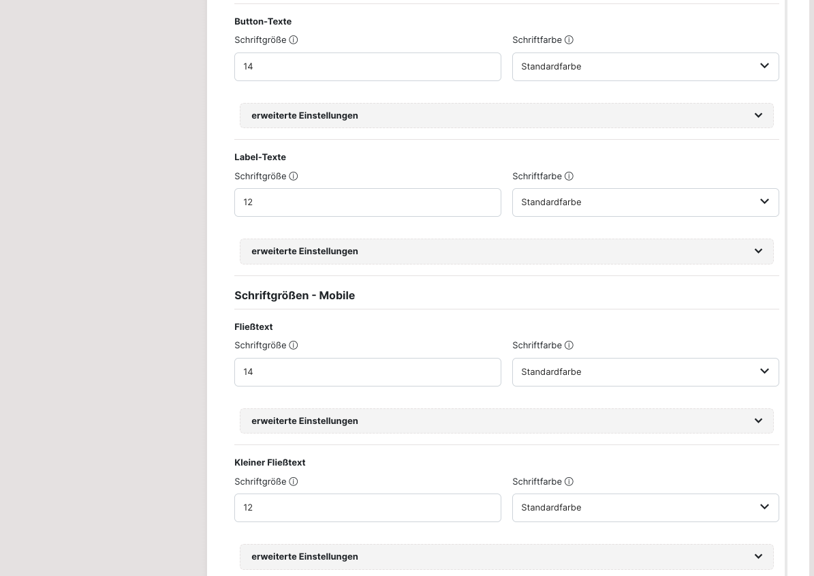The width and height of the screenshot is (814, 576).
Task: Open Kleiner Fließtext Schriftfarbe dropdown
Action: (645, 508)
